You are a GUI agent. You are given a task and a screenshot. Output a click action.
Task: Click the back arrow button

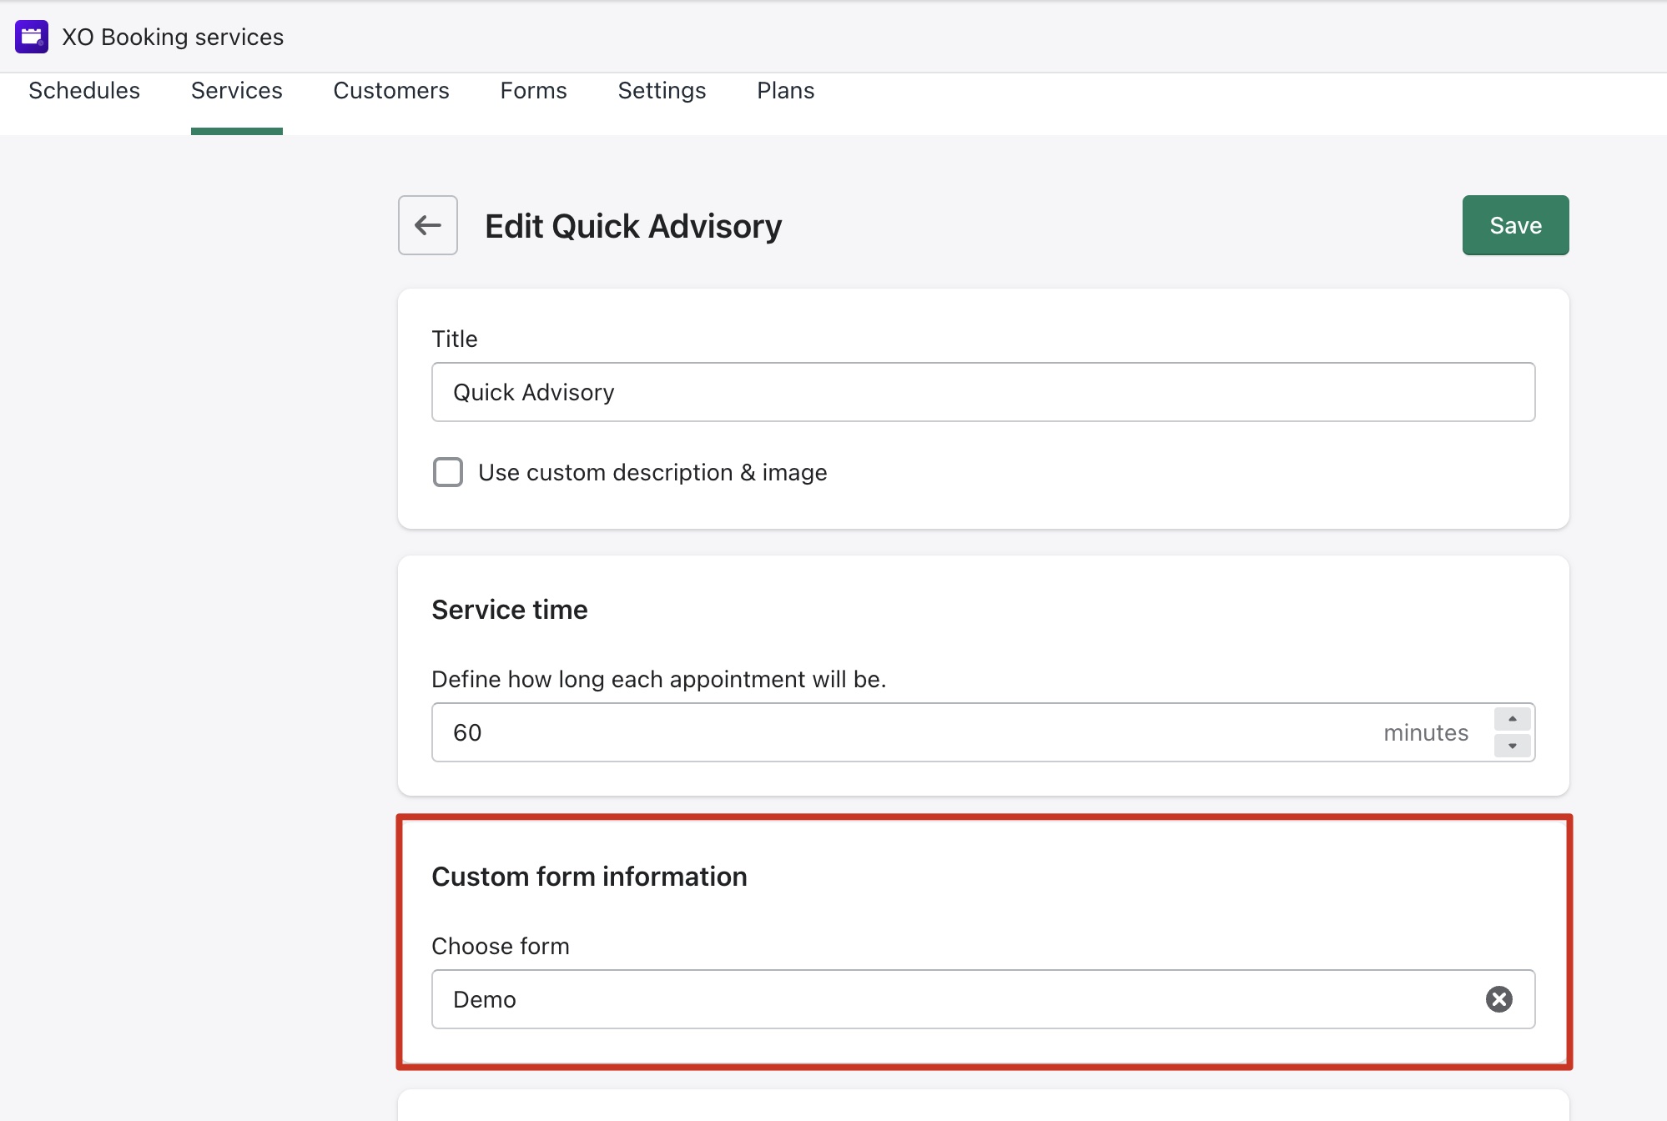point(427,225)
